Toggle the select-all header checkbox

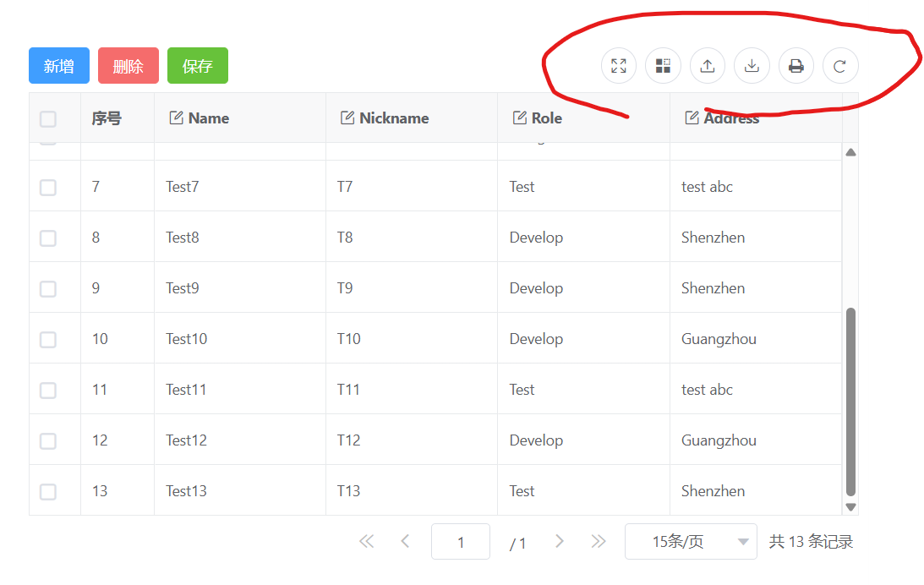tap(48, 118)
